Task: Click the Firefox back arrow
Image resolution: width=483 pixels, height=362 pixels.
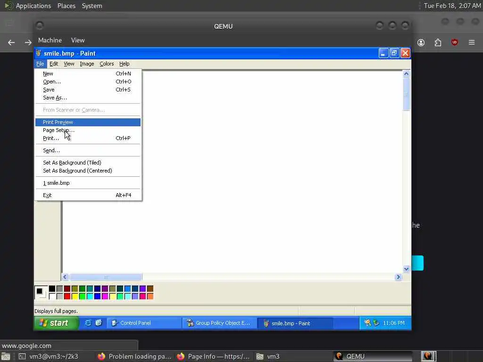Action: pyautogui.click(x=11, y=42)
